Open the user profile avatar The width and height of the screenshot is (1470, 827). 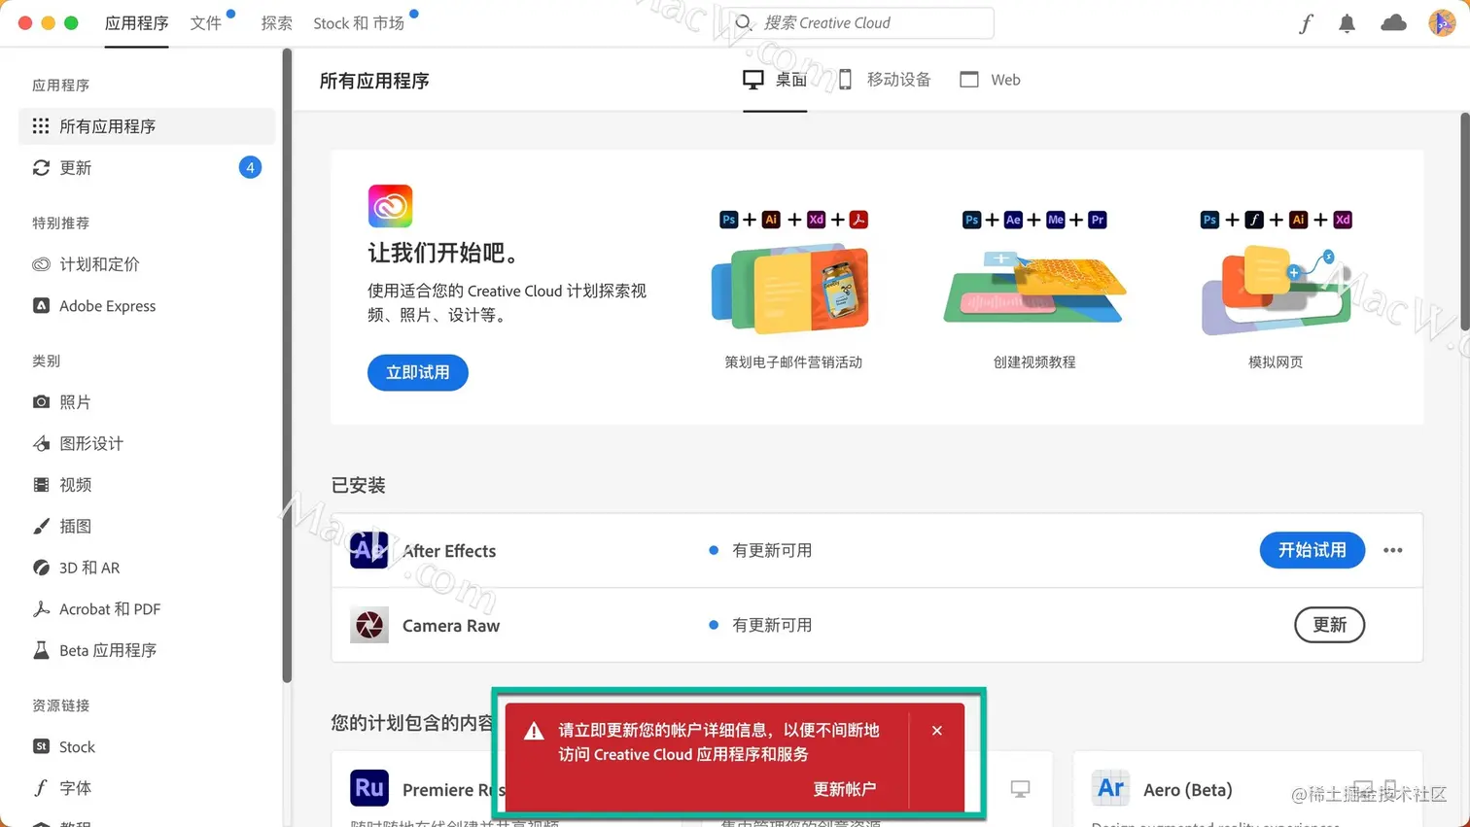[x=1442, y=22]
